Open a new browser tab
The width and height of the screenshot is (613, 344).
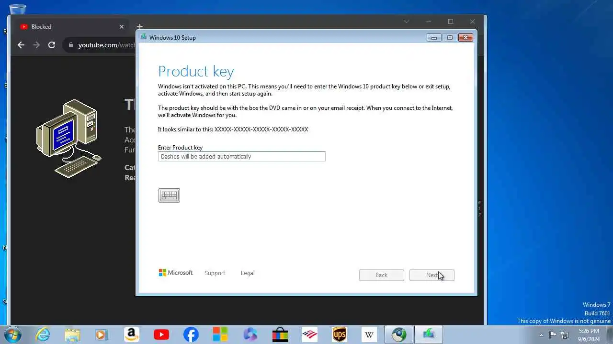click(139, 27)
